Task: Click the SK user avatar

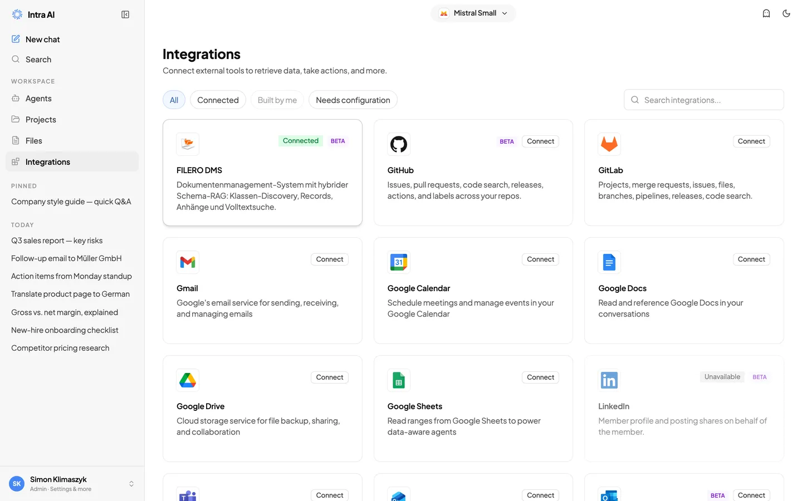Action: (17, 484)
